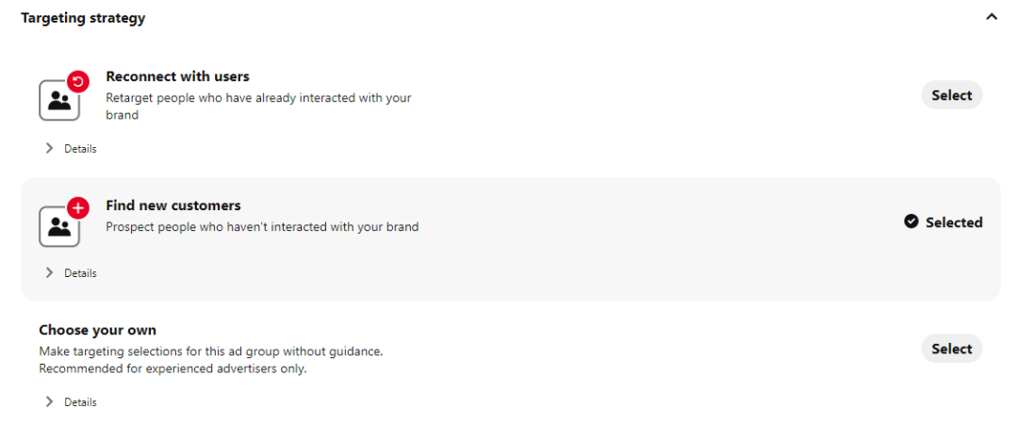Toggle the Selected label on Find new customers
This screenshot has height=425, width=1018.
tap(954, 222)
